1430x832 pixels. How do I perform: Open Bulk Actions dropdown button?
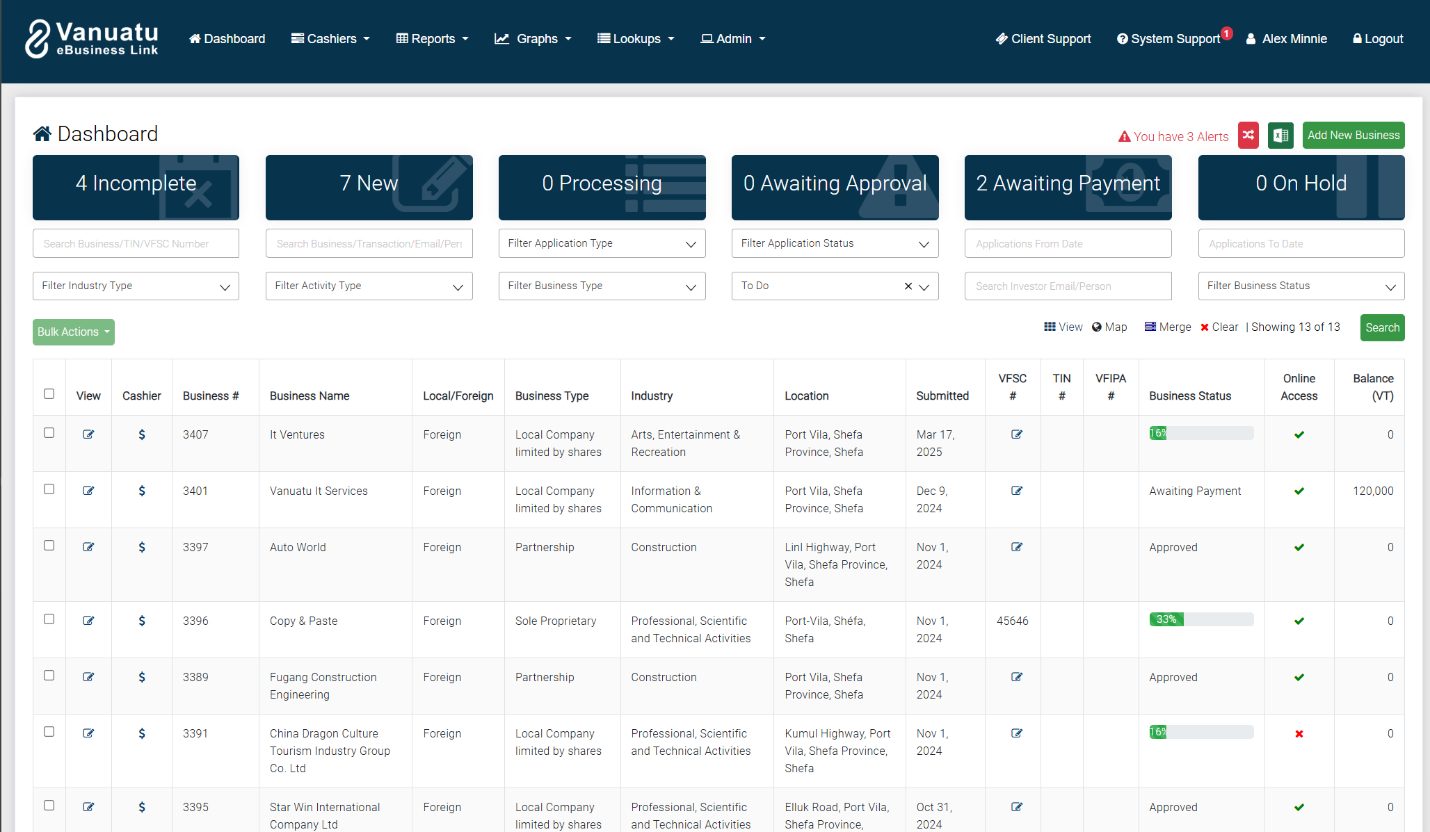(73, 332)
